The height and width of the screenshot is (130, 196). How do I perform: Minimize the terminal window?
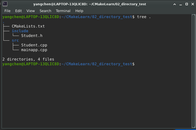tap(181, 4)
